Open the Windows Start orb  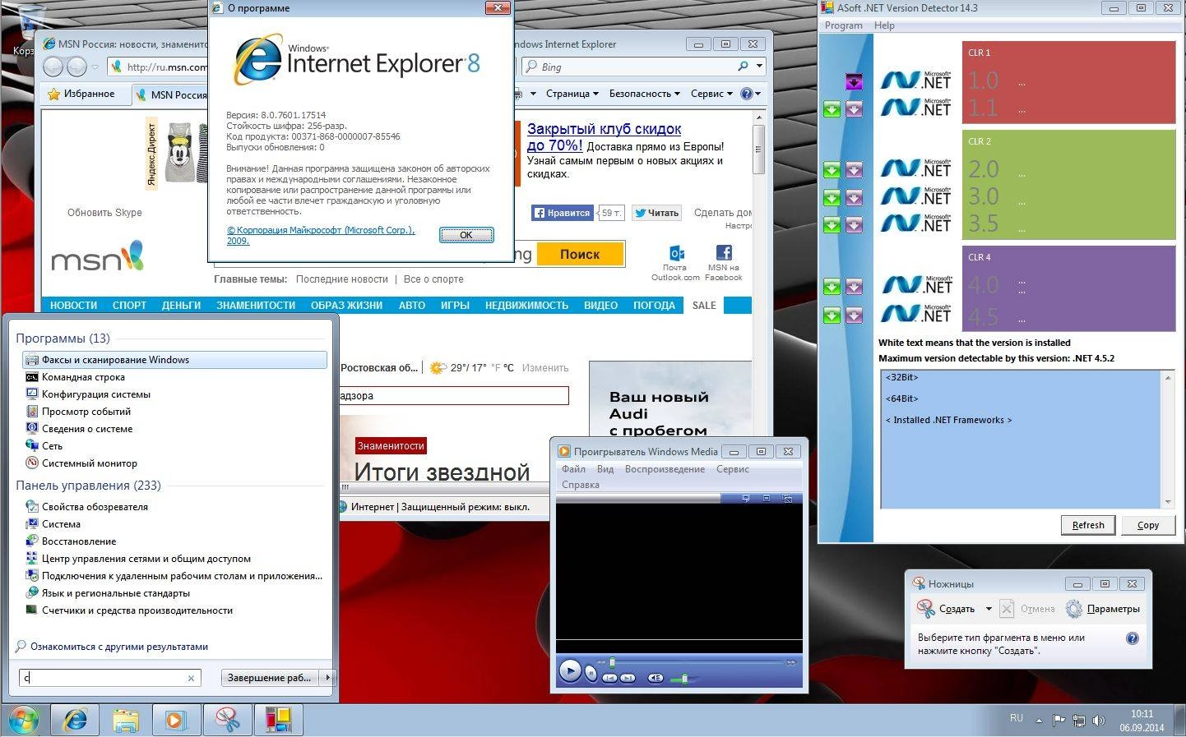pyautogui.click(x=22, y=721)
